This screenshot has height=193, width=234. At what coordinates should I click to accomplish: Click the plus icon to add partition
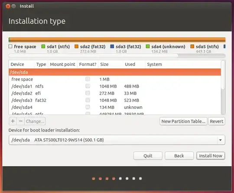[13, 121]
